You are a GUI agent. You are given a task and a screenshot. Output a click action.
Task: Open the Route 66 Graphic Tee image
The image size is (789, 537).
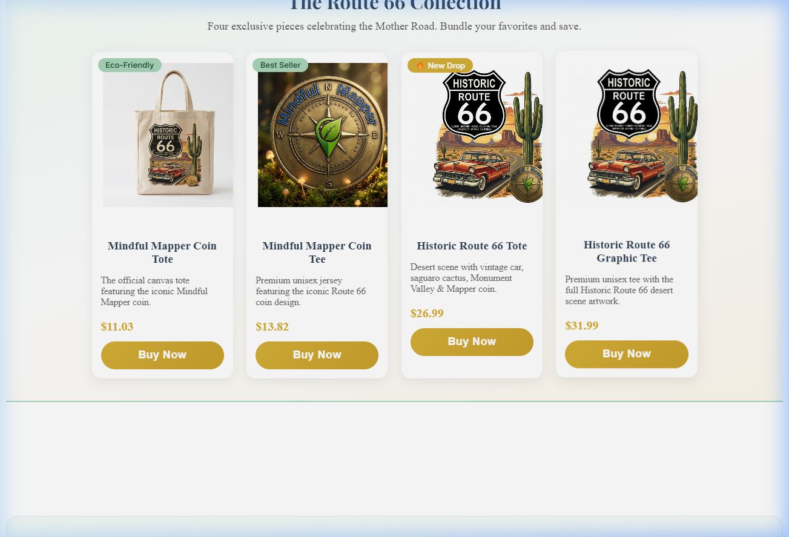click(632, 134)
